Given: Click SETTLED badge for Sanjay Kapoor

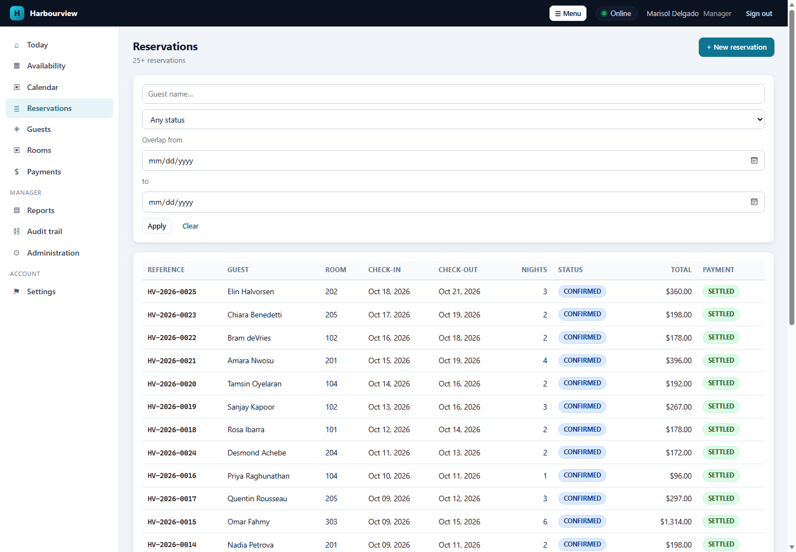Looking at the screenshot, I should pyautogui.click(x=721, y=406).
